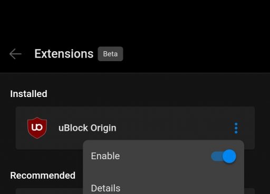270x194 pixels.
Task: Select the uBlock Origin extension name
Action: [88, 128]
